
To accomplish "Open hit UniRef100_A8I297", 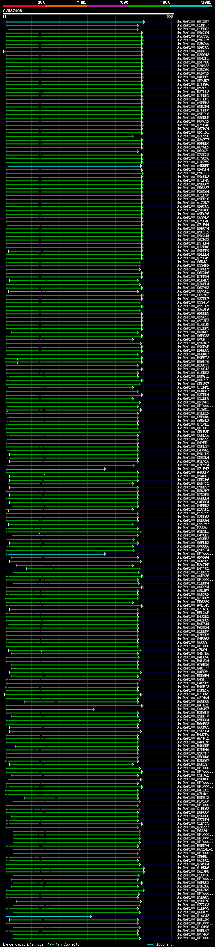I will 193,22.
